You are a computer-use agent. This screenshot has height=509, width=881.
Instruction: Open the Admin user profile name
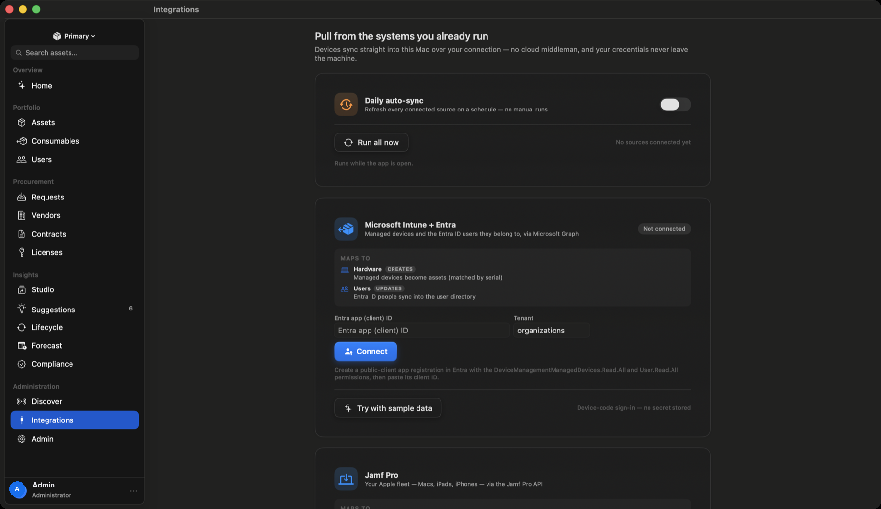pyautogui.click(x=44, y=485)
